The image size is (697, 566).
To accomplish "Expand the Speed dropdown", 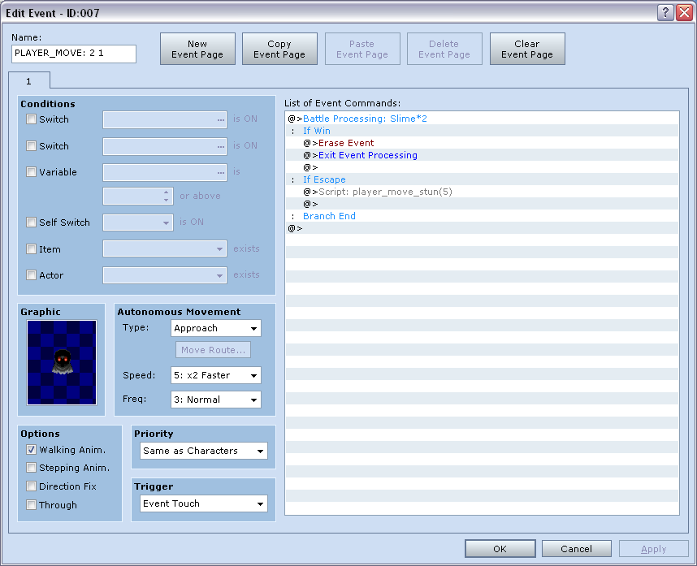I will (x=216, y=375).
